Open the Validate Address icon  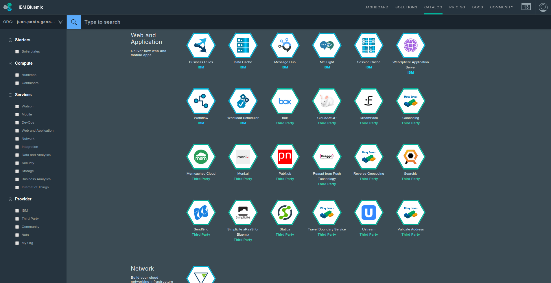click(411, 213)
